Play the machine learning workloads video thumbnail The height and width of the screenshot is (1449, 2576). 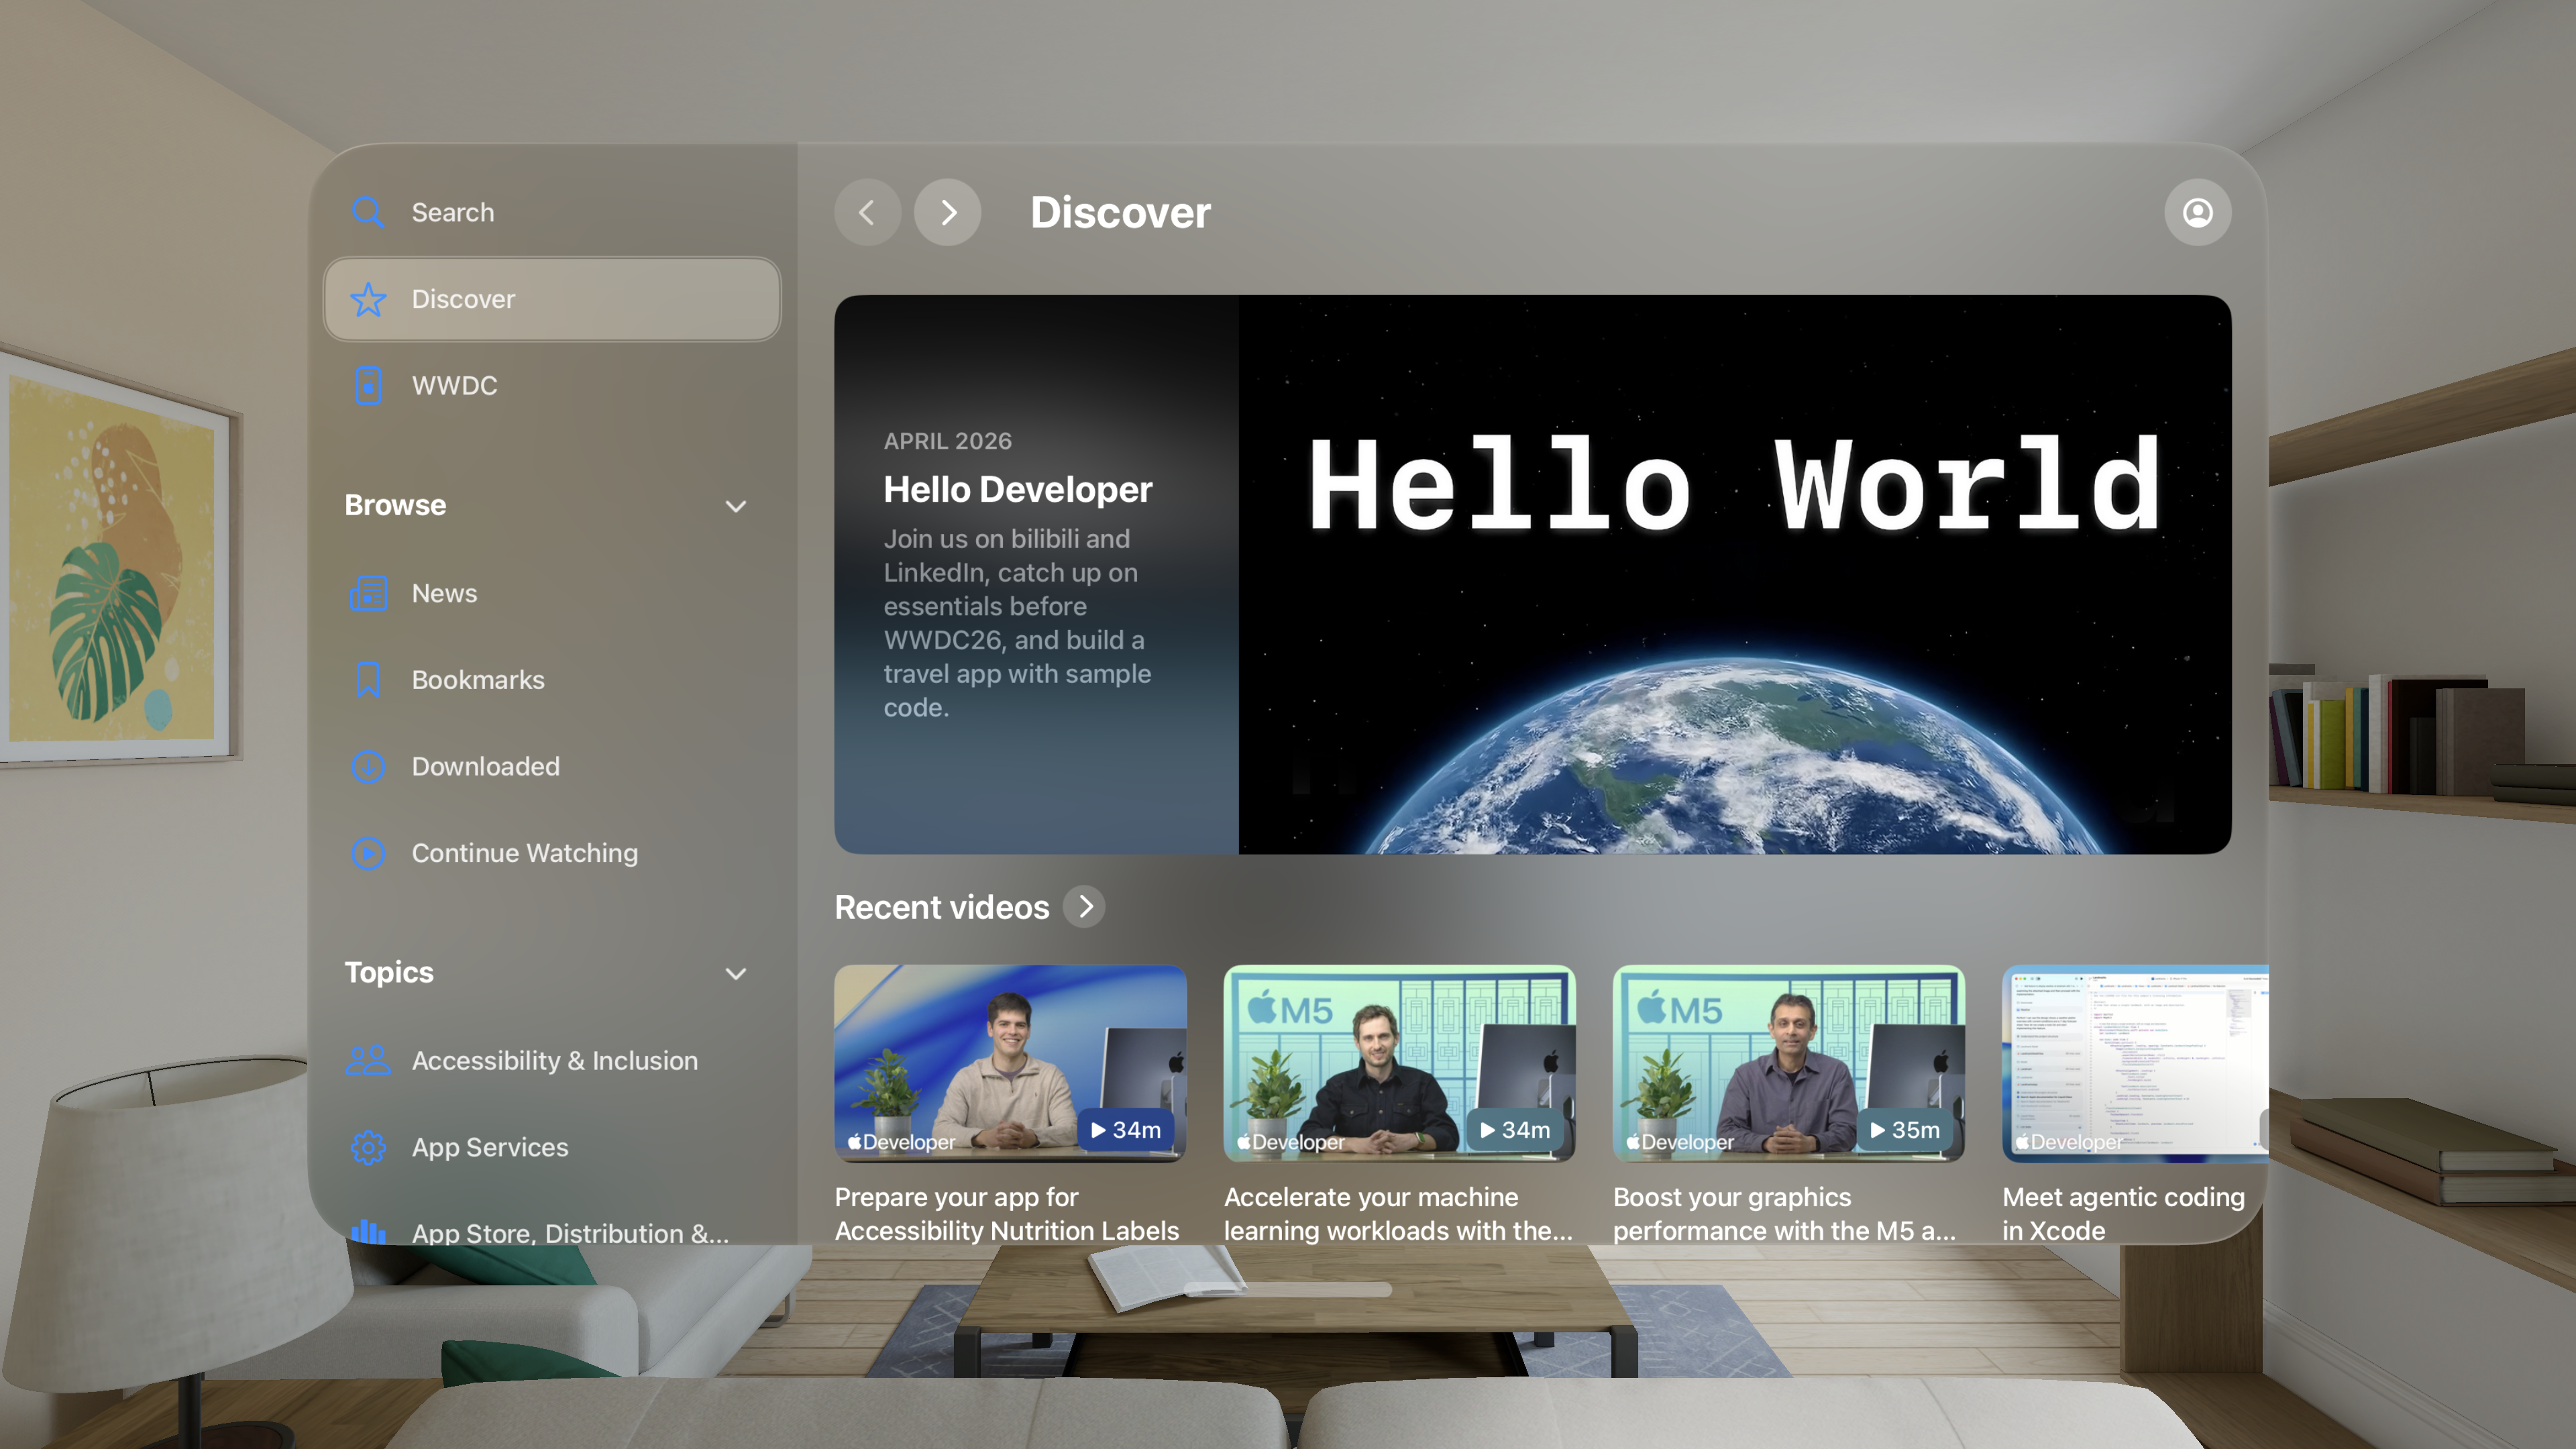click(x=1399, y=1063)
